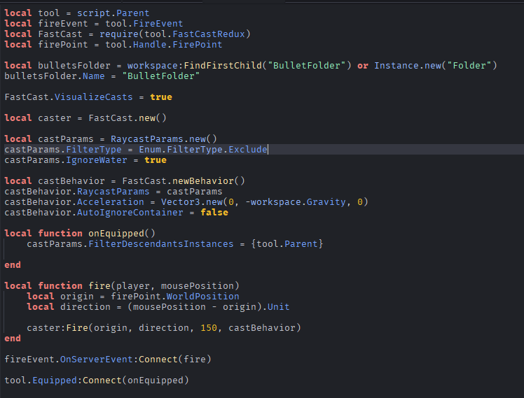Viewport: 524px width, 398px height.
Task: Click the number 150 in caster:Fire call
Action: click(209, 328)
